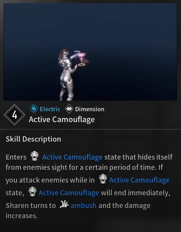Viewport: 181px width, 232px height.
Task: Click the Electric attribute label
Action: click(50, 109)
